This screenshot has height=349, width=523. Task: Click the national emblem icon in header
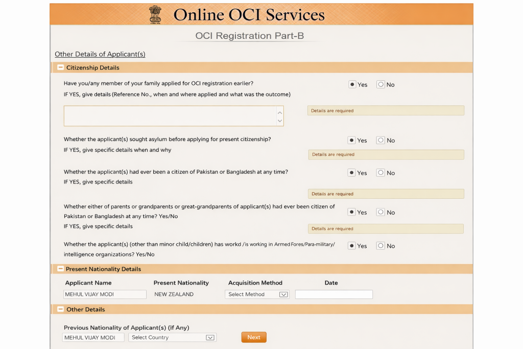155,14
